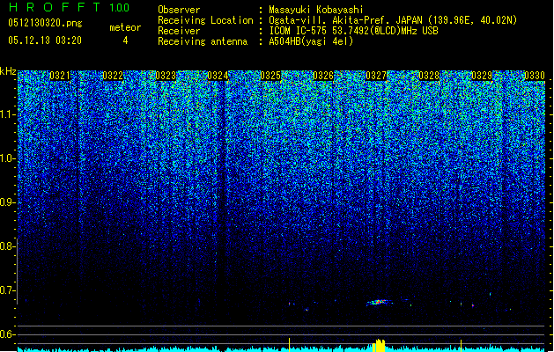Click the Receiving antenna field label

(x=203, y=41)
